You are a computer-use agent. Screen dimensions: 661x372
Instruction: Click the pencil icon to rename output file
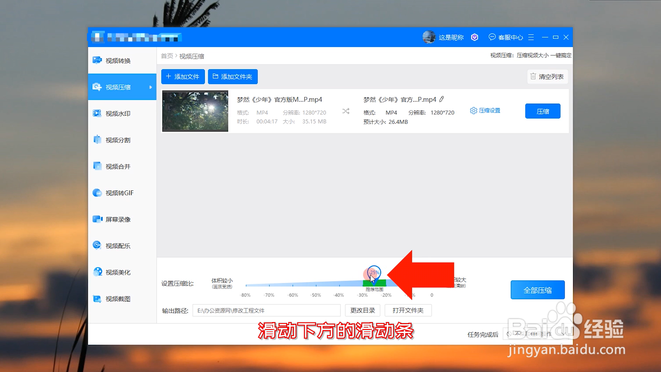(442, 99)
